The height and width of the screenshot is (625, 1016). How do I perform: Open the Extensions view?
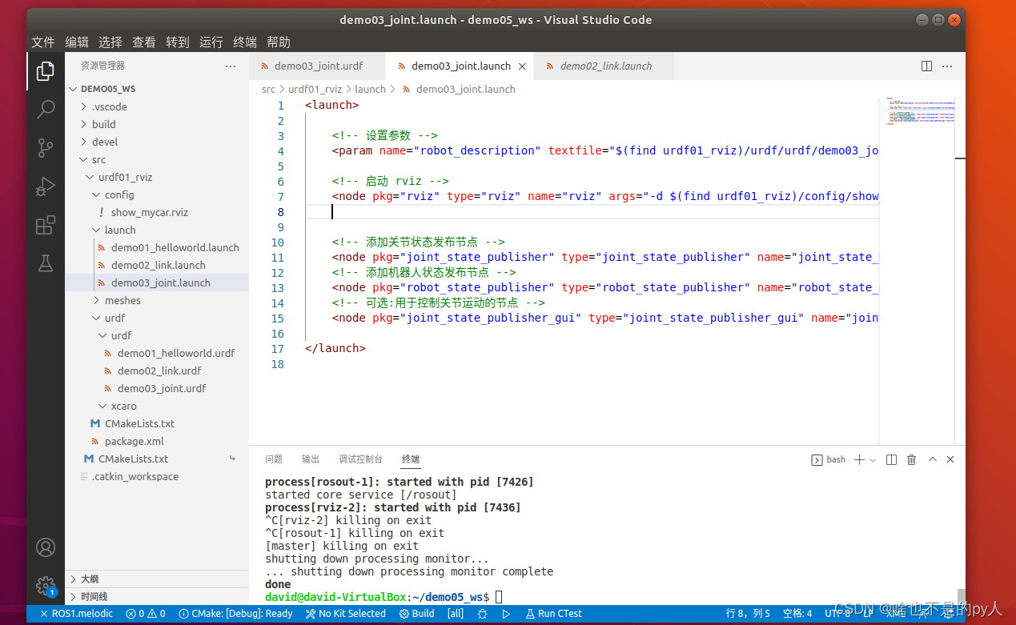point(46,225)
